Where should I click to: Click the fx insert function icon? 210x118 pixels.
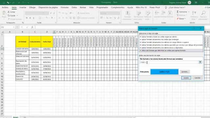[x=32, y=27]
